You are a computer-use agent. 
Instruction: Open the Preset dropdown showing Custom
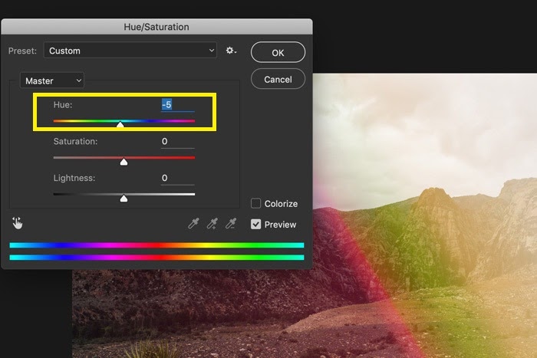(x=130, y=51)
